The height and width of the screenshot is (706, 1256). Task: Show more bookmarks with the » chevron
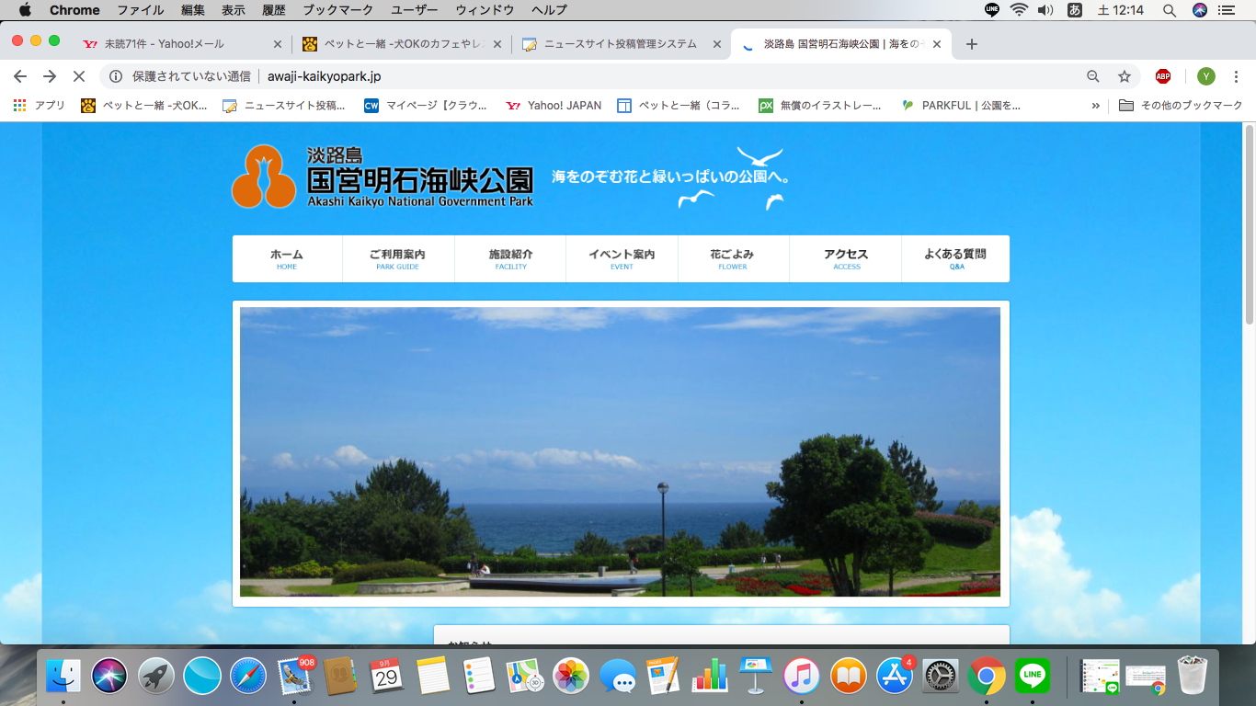click(1096, 106)
